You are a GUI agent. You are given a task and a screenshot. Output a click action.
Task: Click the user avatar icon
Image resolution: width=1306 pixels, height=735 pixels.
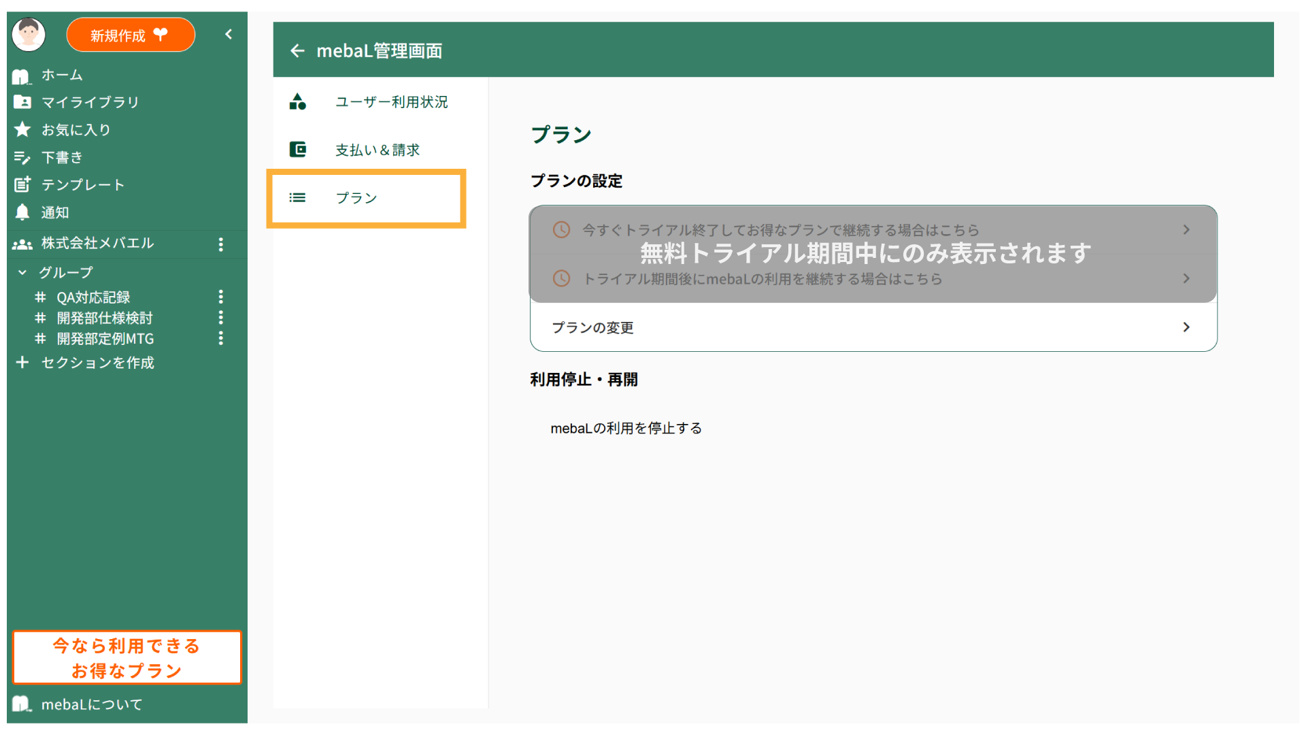coord(29,35)
